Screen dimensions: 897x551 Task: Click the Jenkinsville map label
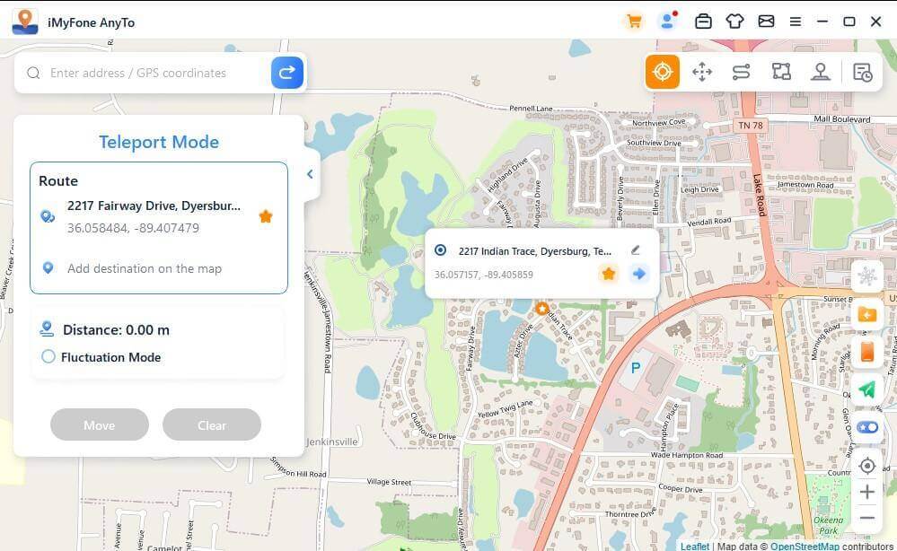tap(332, 442)
